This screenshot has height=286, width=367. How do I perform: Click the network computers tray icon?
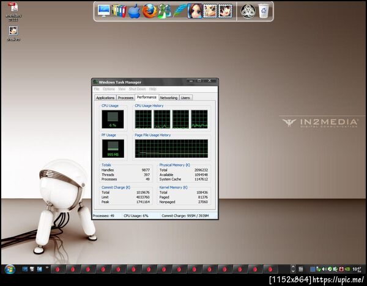(318, 269)
